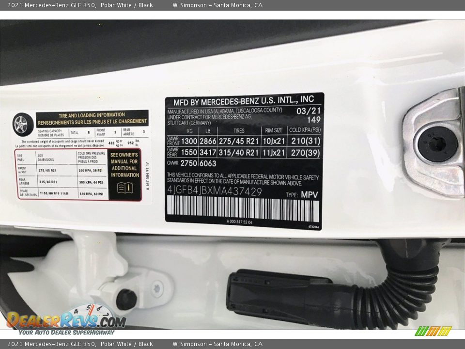Viewport: 465px width, 349px height.
Task: Click the manufacture date 03/21
Action: tap(309, 111)
